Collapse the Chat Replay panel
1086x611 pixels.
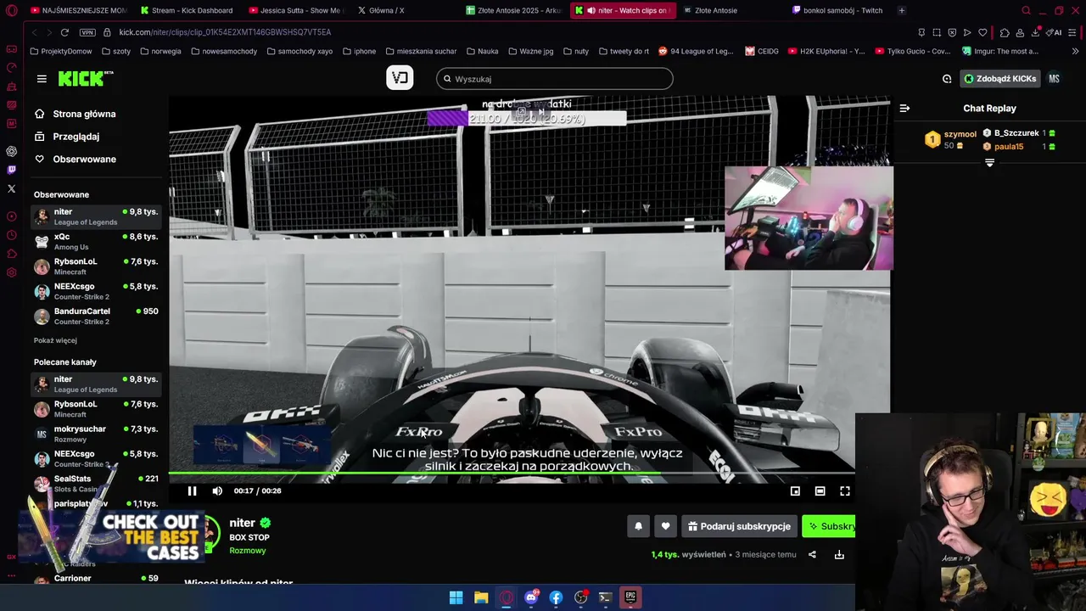pos(904,108)
